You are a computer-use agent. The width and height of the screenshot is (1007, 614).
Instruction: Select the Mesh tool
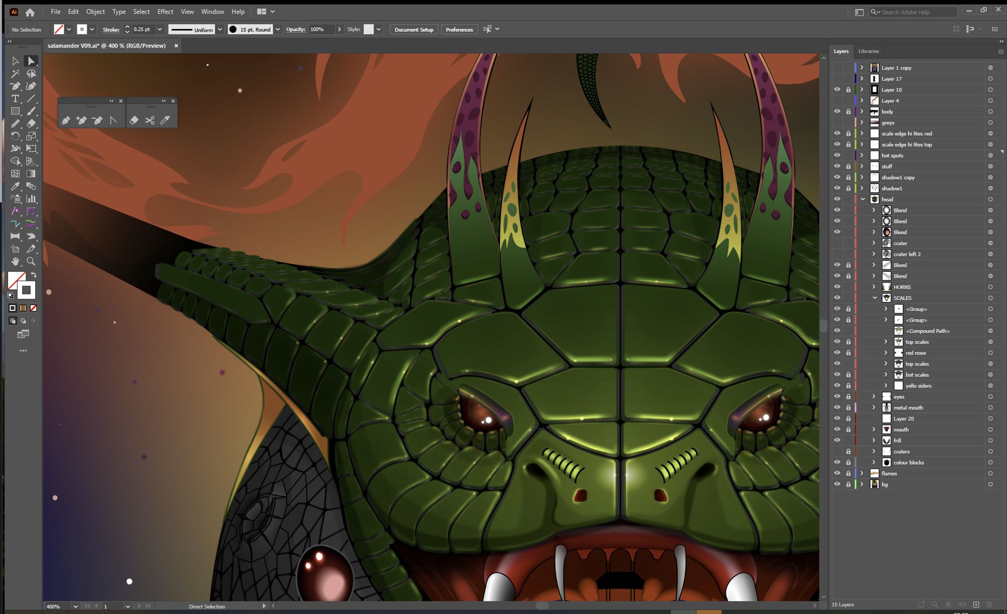(x=15, y=174)
